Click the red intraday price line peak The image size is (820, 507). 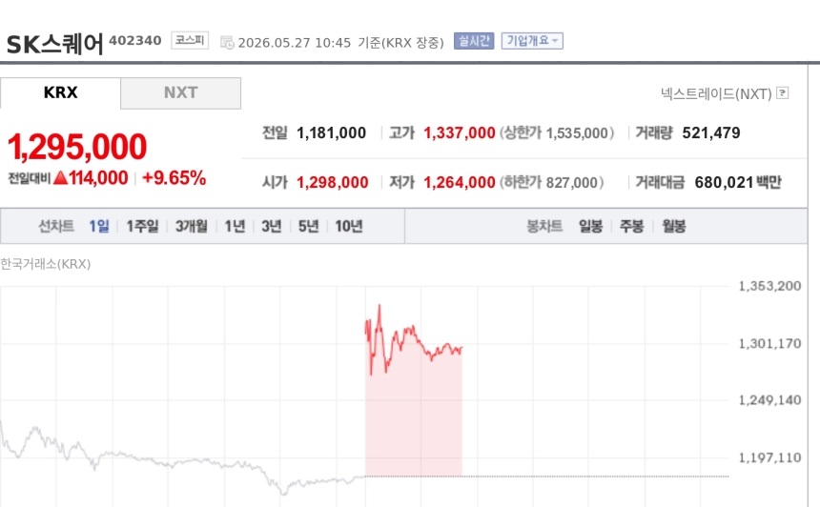coord(379,306)
